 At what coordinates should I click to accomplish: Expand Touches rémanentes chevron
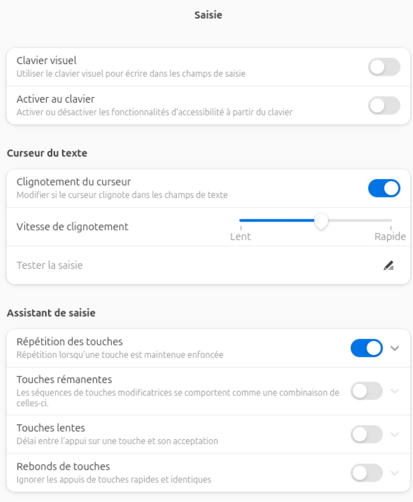pyautogui.click(x=395, y=391)
